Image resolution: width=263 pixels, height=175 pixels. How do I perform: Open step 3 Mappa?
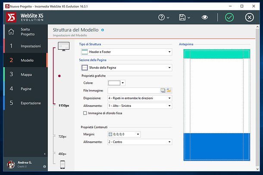pyautogui.click(x=25, y=75)
